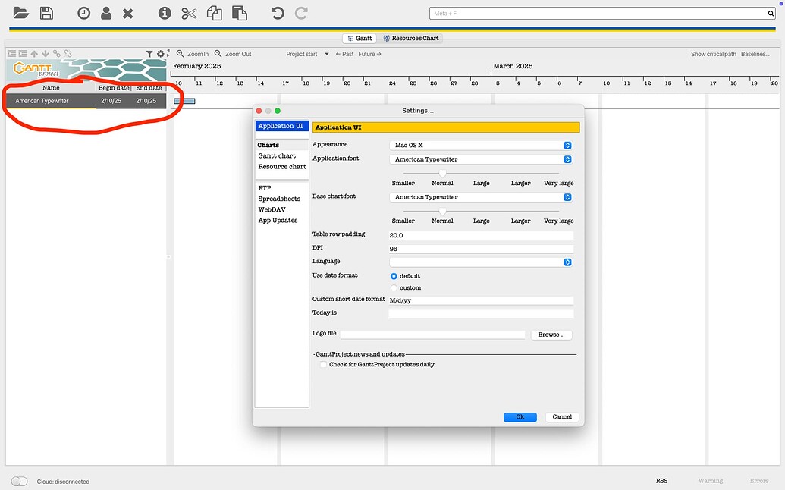Click the task properties info icon

tap(163, 12)
